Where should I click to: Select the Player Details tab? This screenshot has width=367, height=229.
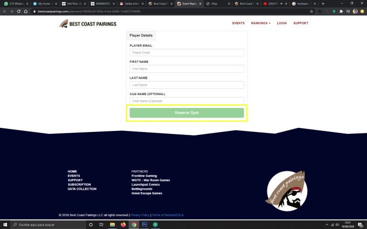coord(141,36)
